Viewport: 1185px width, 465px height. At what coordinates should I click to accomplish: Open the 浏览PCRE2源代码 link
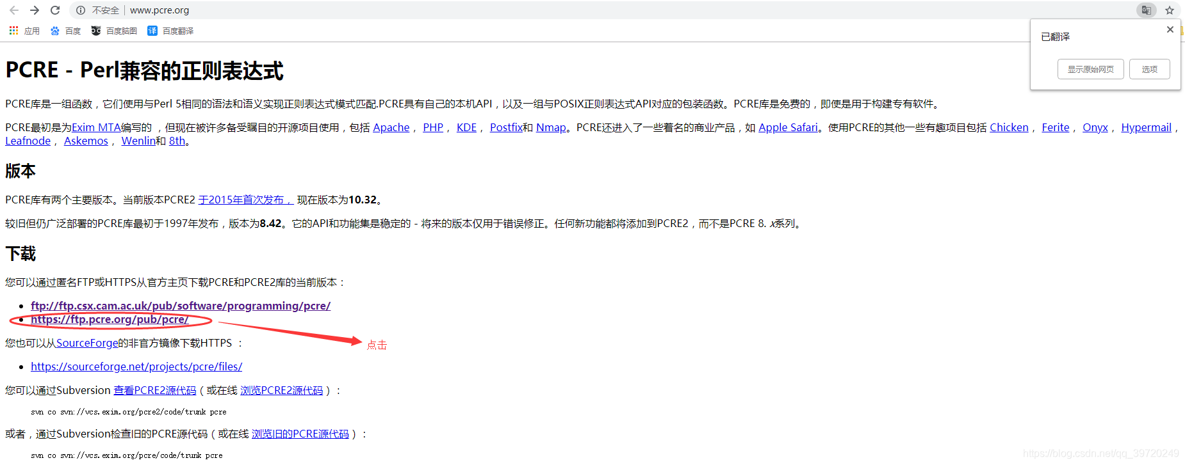281,390
